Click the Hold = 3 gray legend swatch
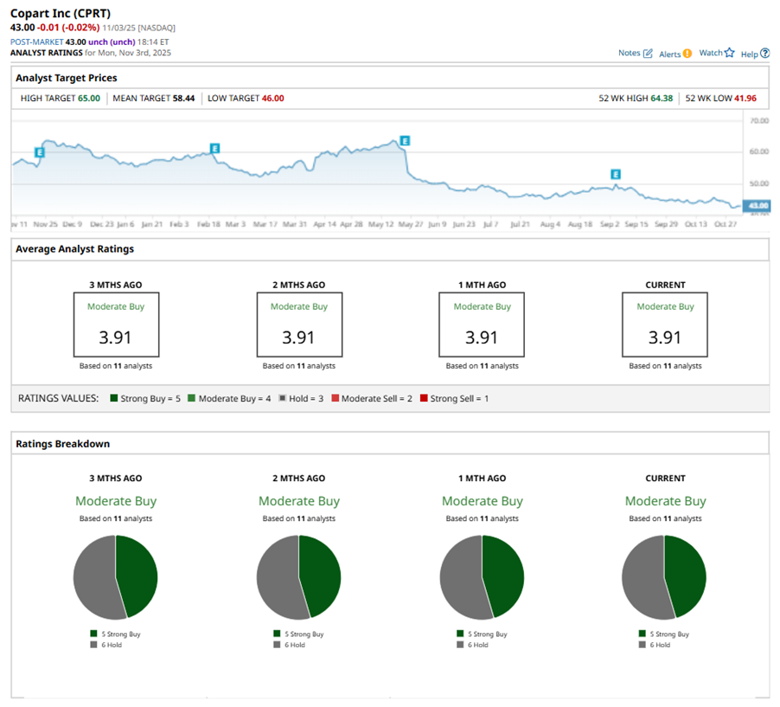Screen dimensions: 780x707 point(281,399)
